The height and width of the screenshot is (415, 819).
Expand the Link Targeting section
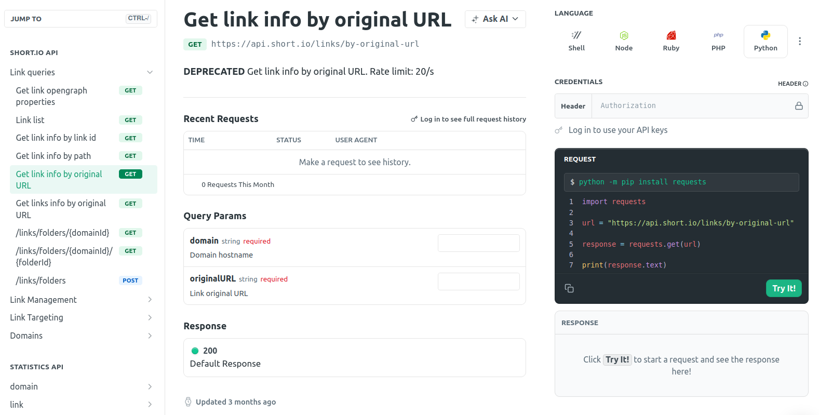point(150,317)
